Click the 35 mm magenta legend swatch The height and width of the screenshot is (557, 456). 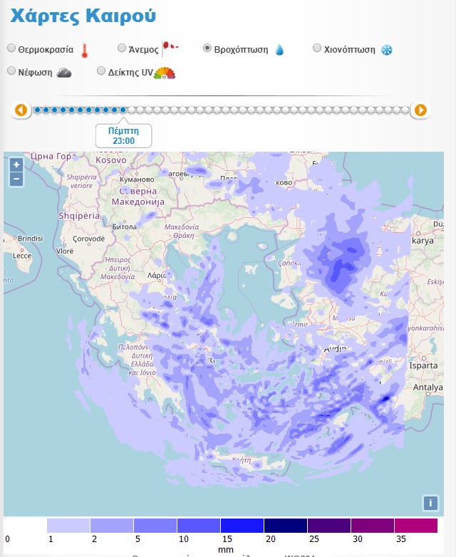(415, 526)
